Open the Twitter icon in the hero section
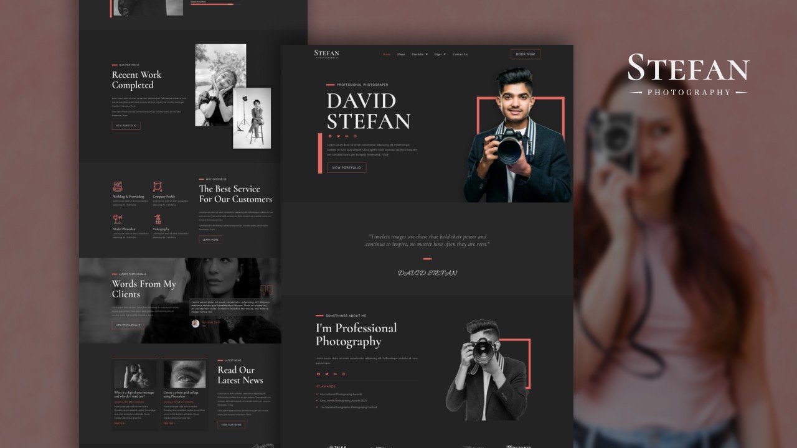 click(339, 136)
